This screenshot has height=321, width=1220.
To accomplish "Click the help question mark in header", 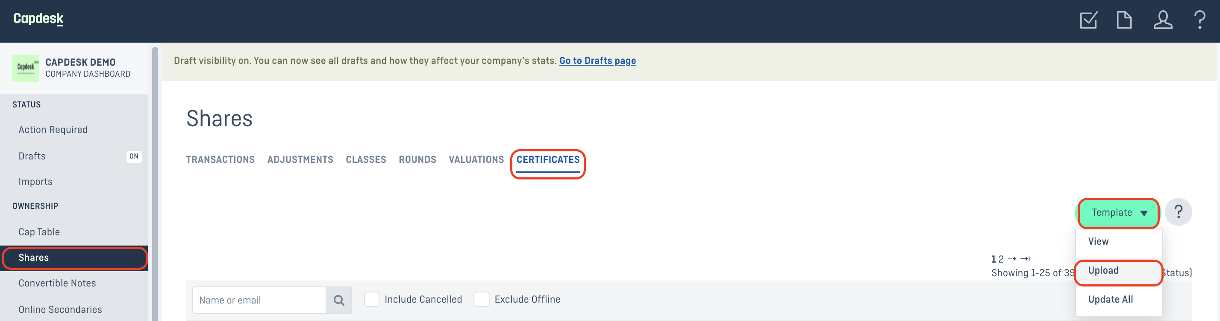I will click(1199, 20).
